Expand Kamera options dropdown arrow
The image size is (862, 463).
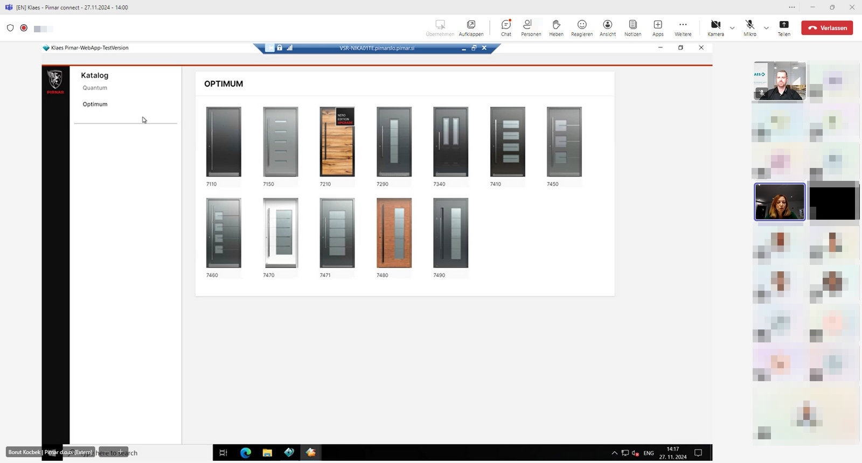point(732,28)
